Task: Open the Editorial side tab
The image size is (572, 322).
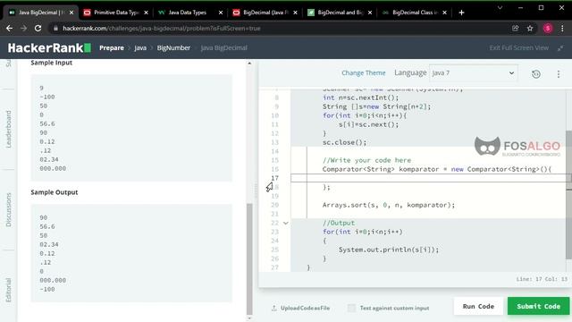Action: (8, 290)
